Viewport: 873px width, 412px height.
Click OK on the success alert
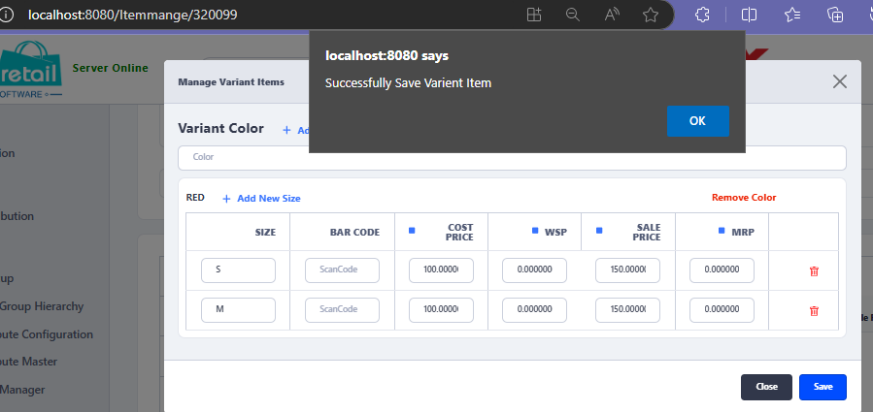(x=697, y=121)
